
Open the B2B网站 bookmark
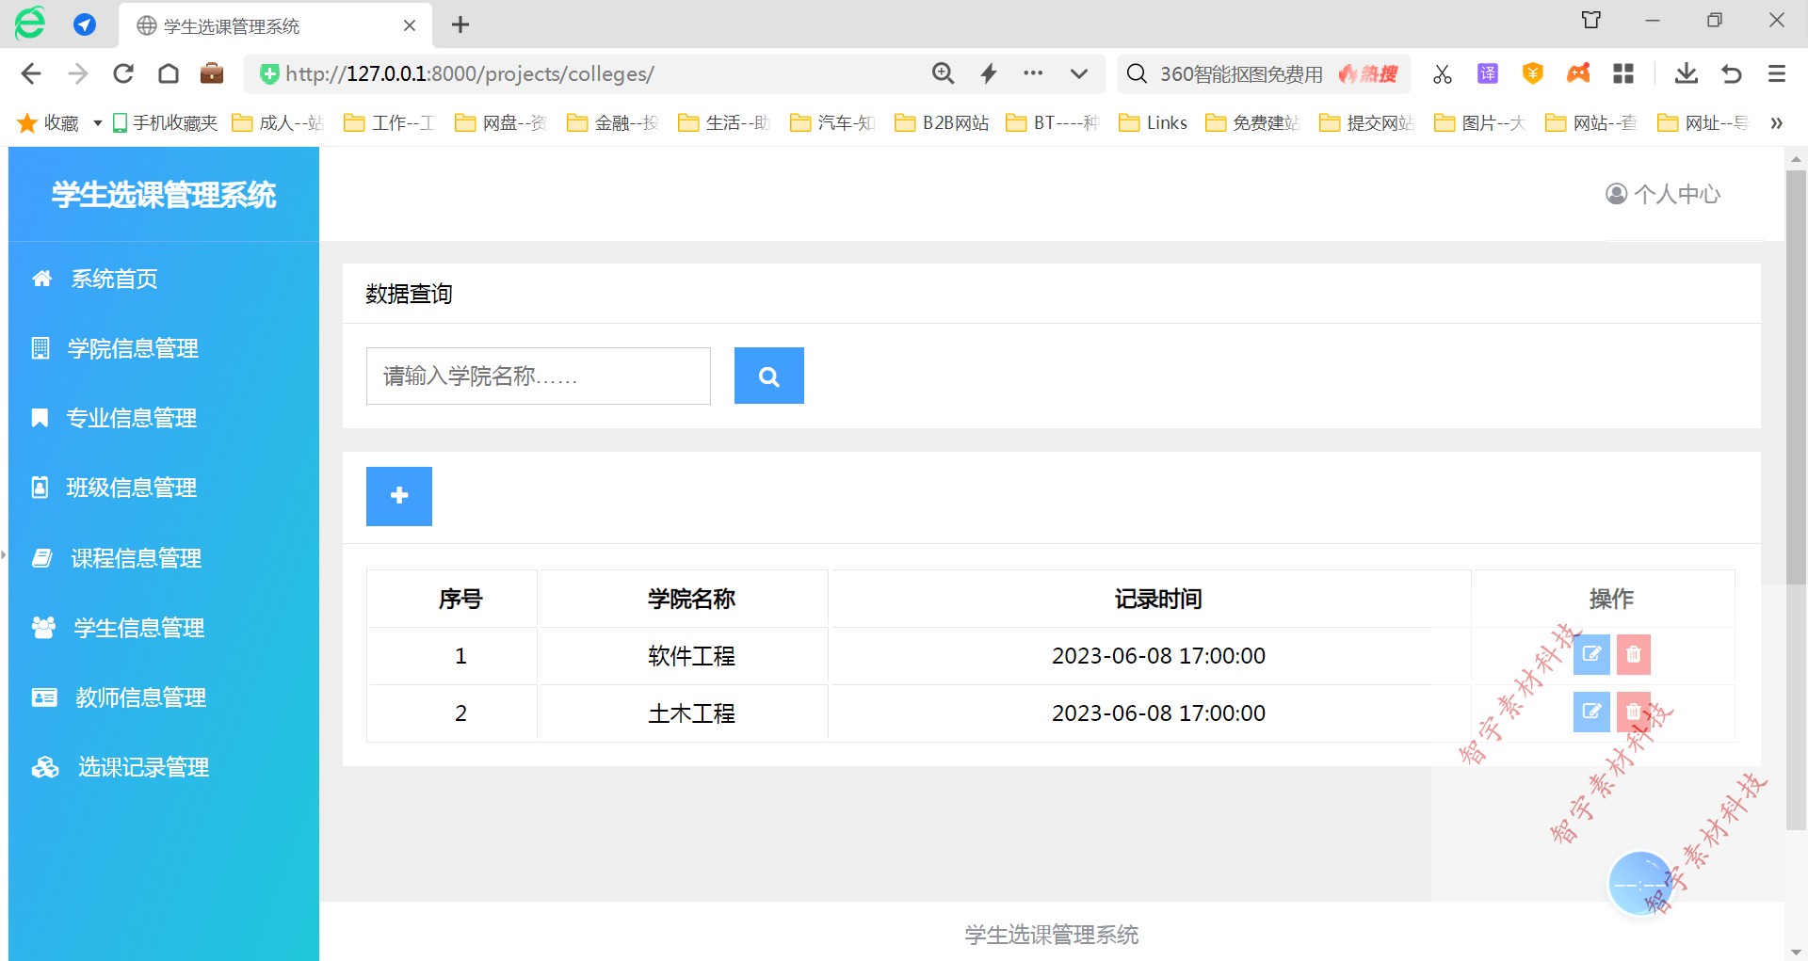[x=942, y=122]
